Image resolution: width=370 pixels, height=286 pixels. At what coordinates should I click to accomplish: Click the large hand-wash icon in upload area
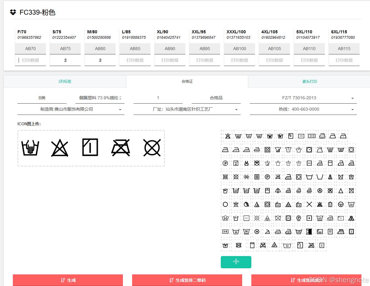pos(30,148)
